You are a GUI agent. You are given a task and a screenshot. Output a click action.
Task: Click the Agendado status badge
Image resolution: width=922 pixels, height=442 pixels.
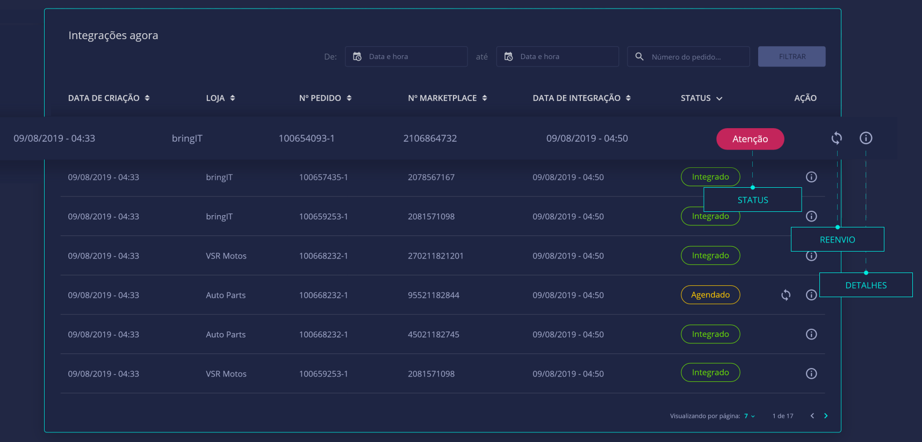[710, 295]
